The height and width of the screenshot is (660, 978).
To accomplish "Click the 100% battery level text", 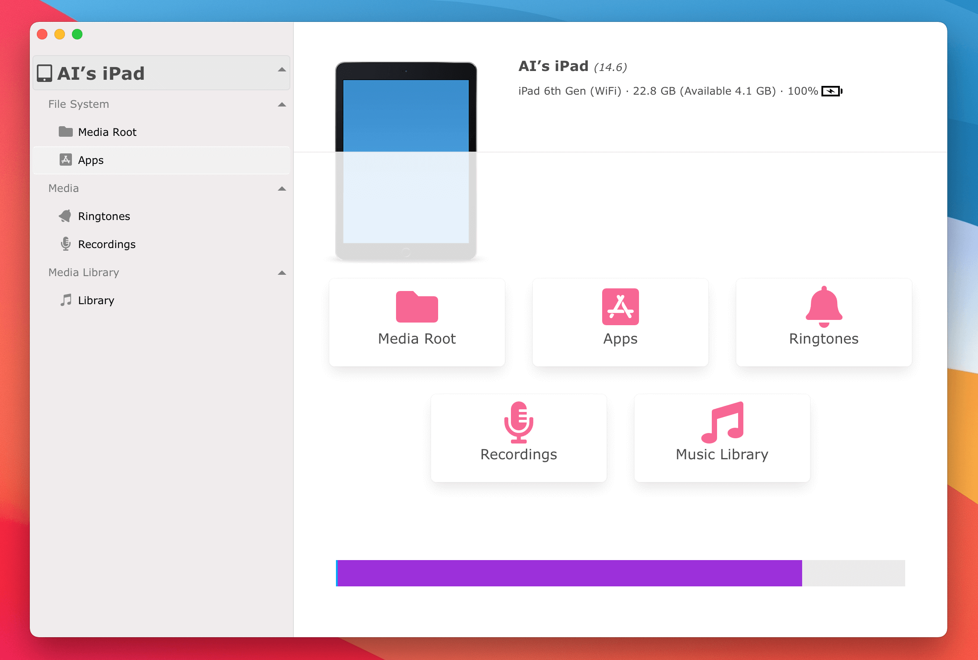I will [803, 91].
